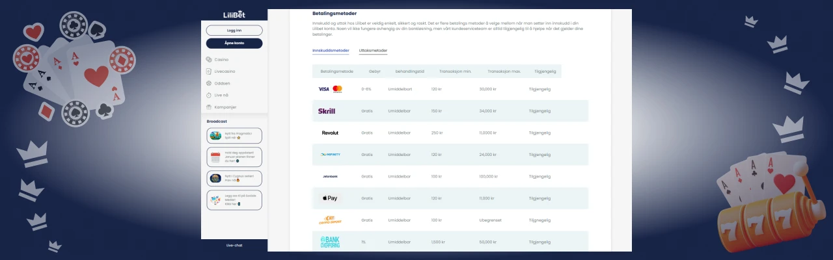The image size is (833, 260).
Task: Select the Visa Mastercard logo
Action: 330,89
